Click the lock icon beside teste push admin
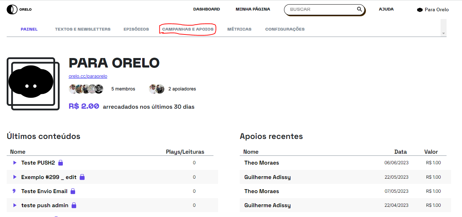462x217 pixels. click(74, 205)
